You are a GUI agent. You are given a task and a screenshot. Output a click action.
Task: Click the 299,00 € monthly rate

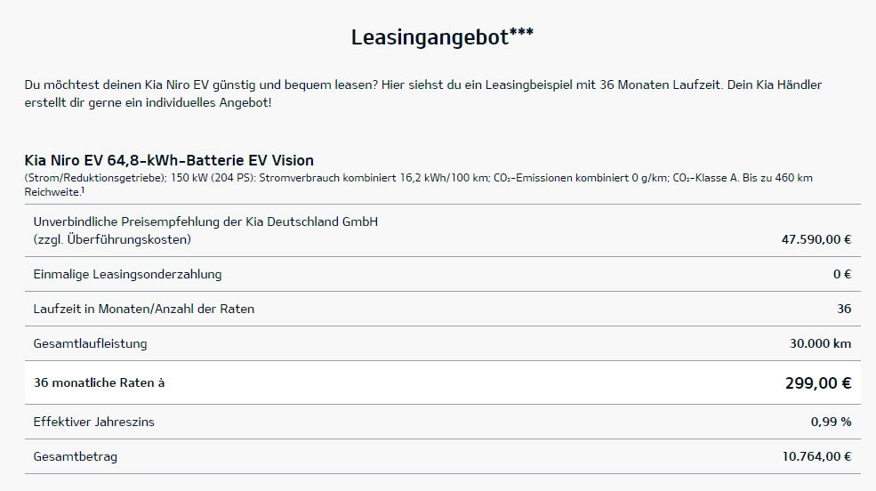coord(818,383)
